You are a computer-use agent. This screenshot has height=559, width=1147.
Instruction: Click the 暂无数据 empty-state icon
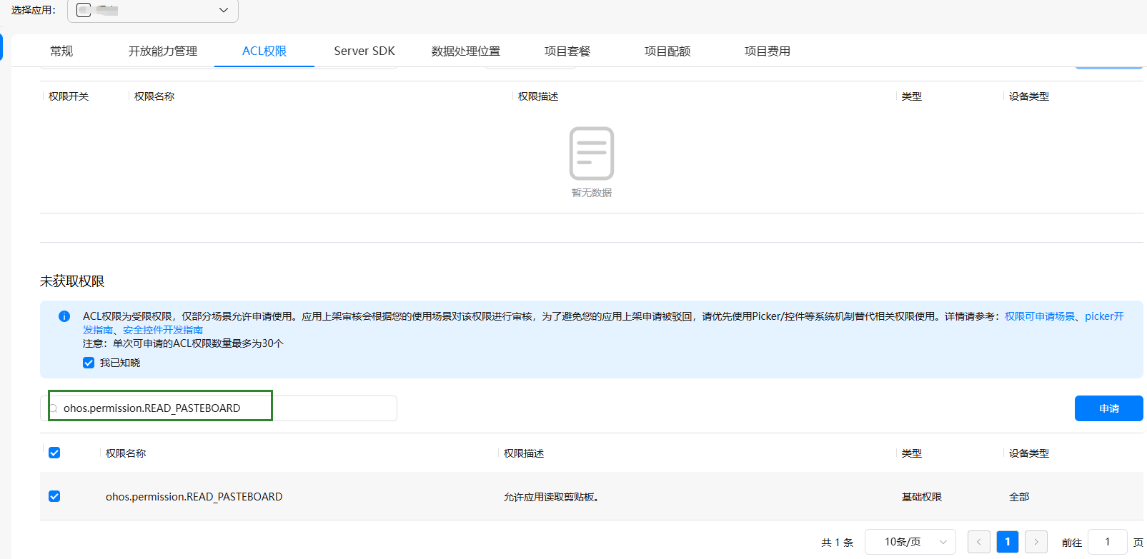pyautogui.click(x=592, y=153)
